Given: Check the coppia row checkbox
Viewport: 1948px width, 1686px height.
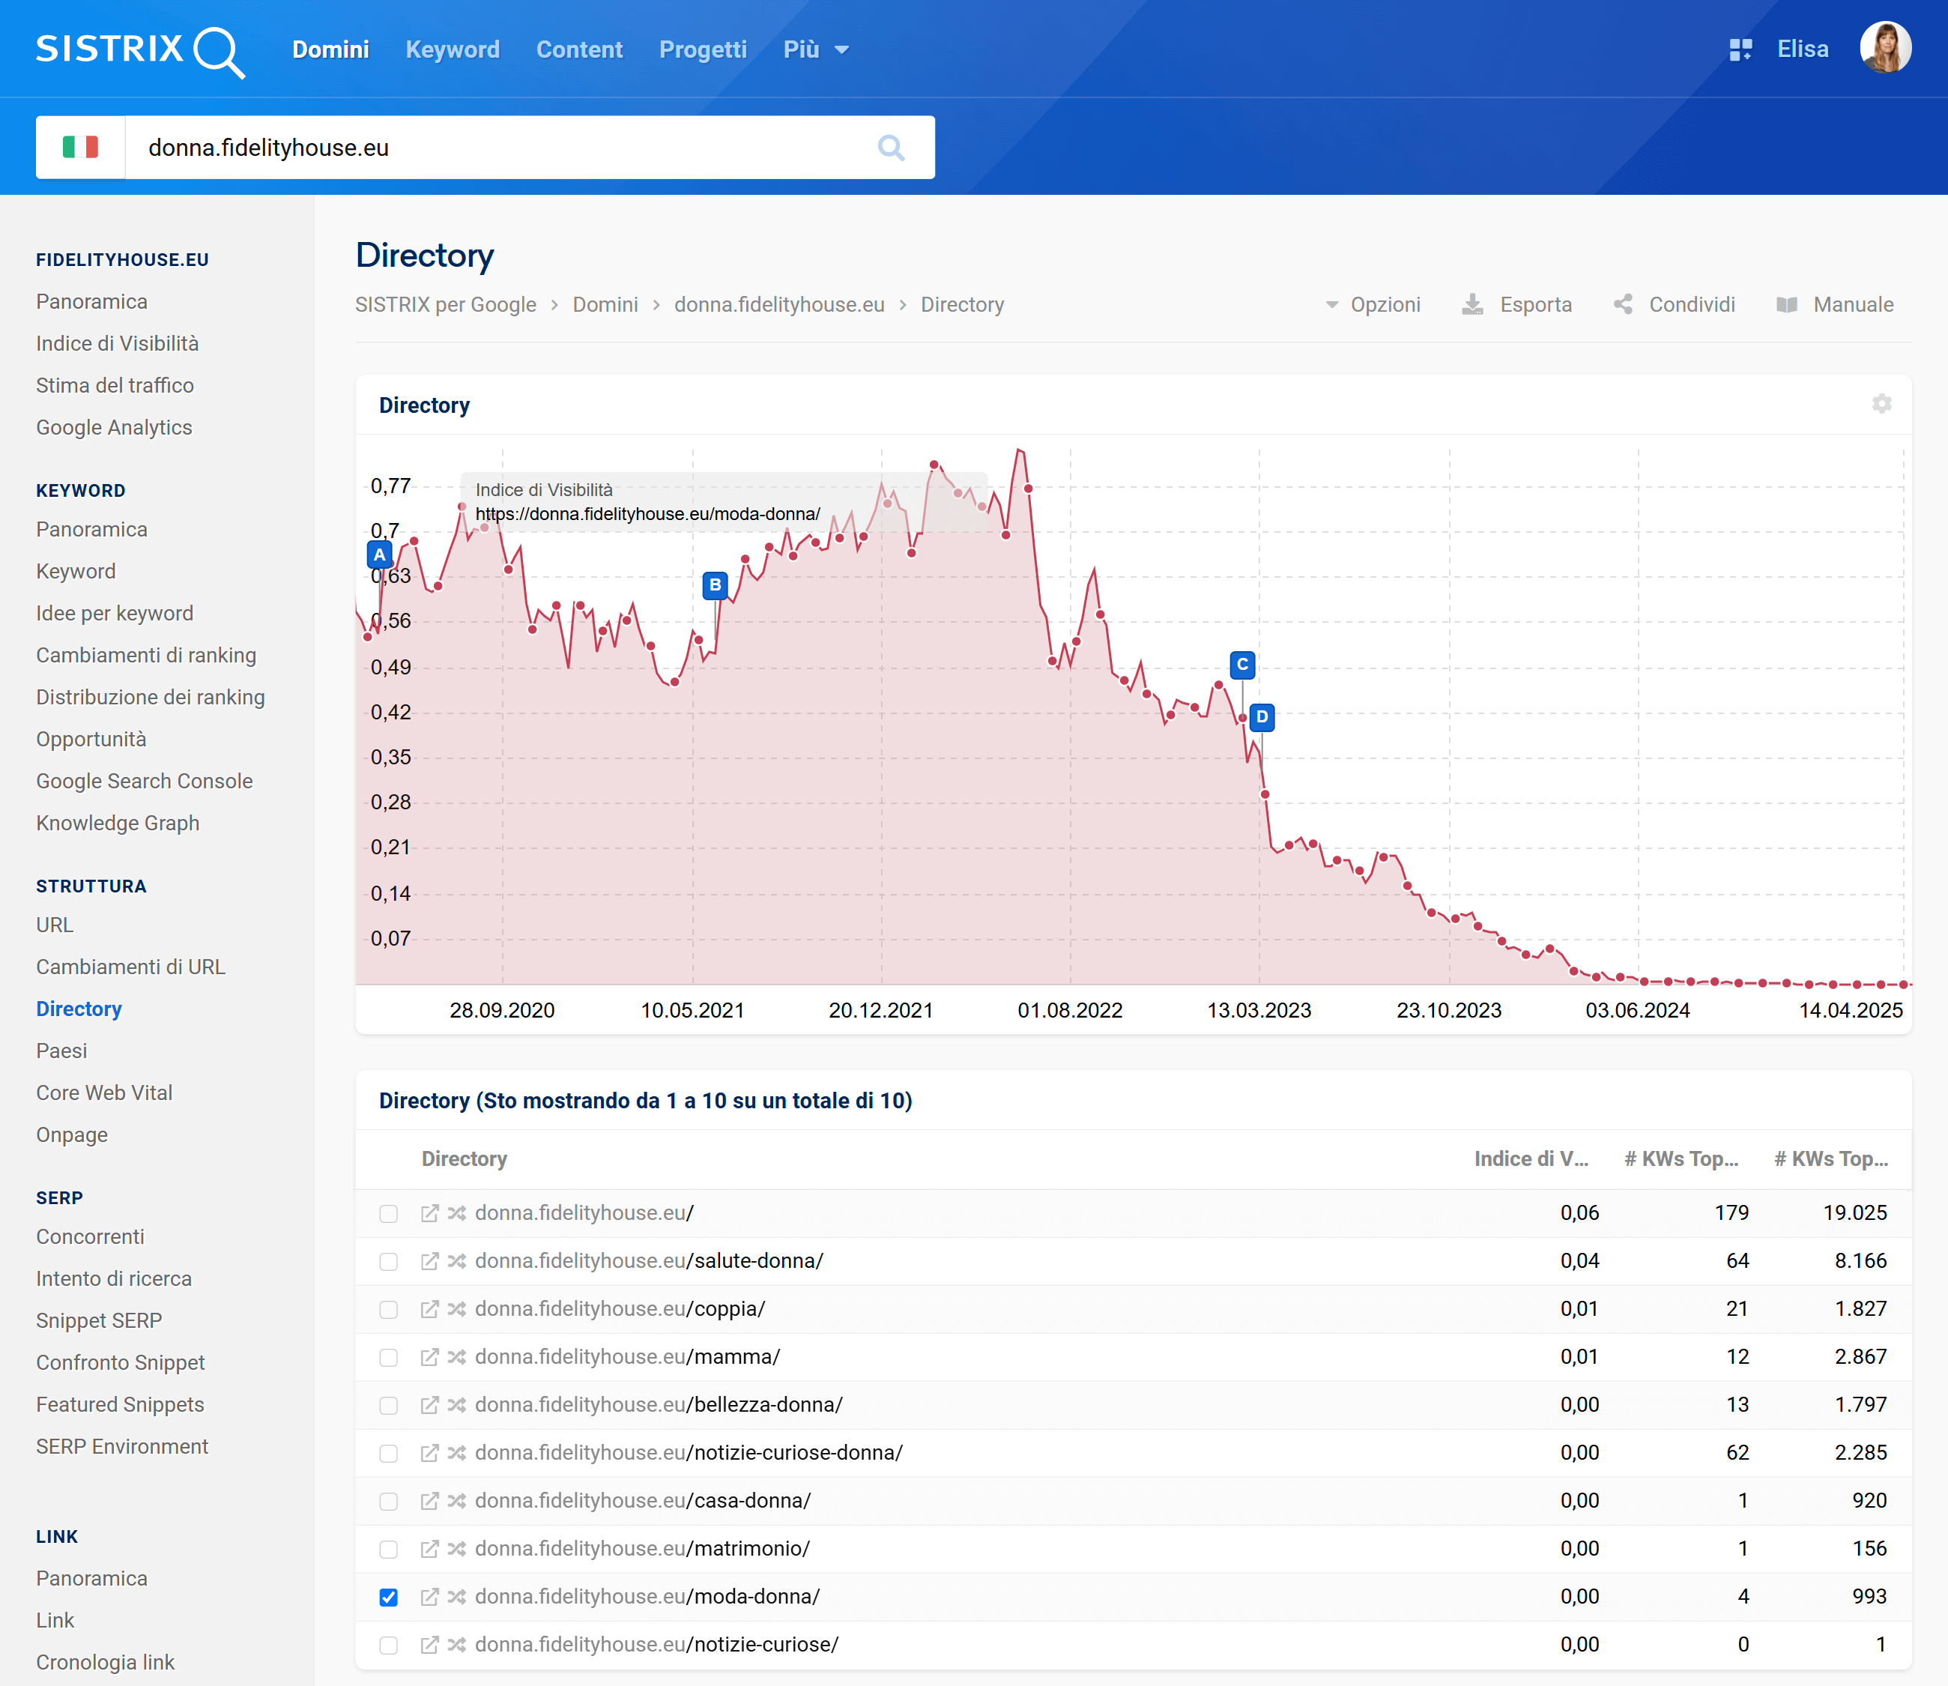Looking at the screenshot, I should (388, 1310).
